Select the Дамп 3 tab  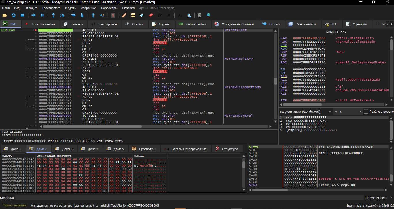click(64, 149)
